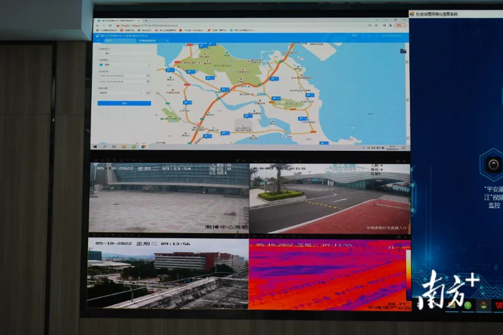
Task: Expand the first dropdown in the filter panel
Action: [x=124, y=53]
